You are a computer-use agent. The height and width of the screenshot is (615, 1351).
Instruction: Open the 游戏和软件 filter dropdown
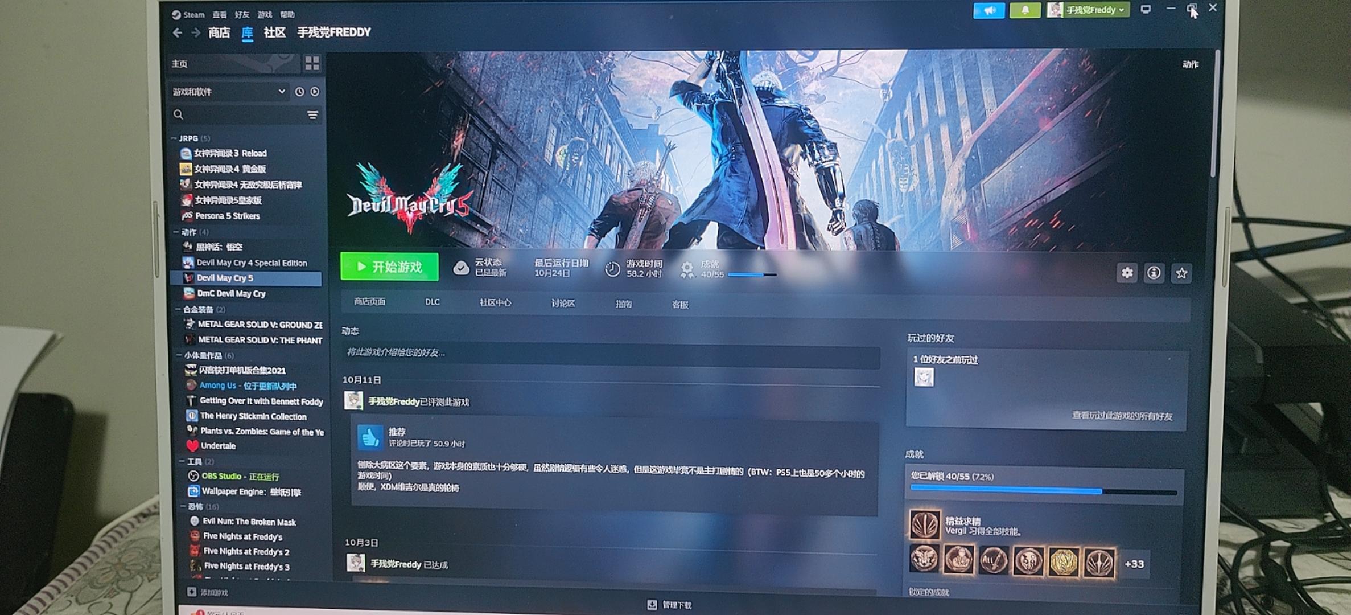click(229, 92)
